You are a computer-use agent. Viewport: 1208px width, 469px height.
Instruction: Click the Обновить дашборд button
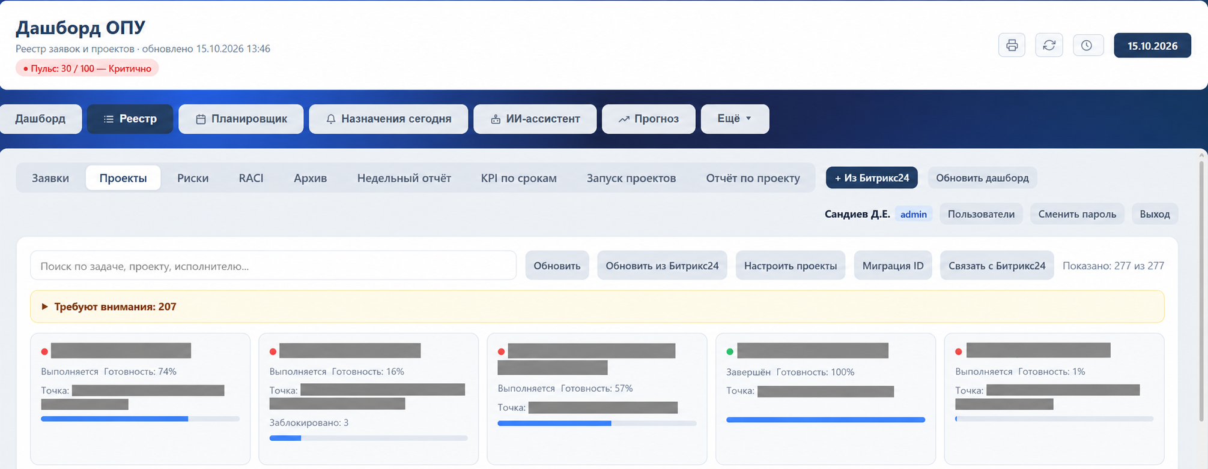click(982, 178)
